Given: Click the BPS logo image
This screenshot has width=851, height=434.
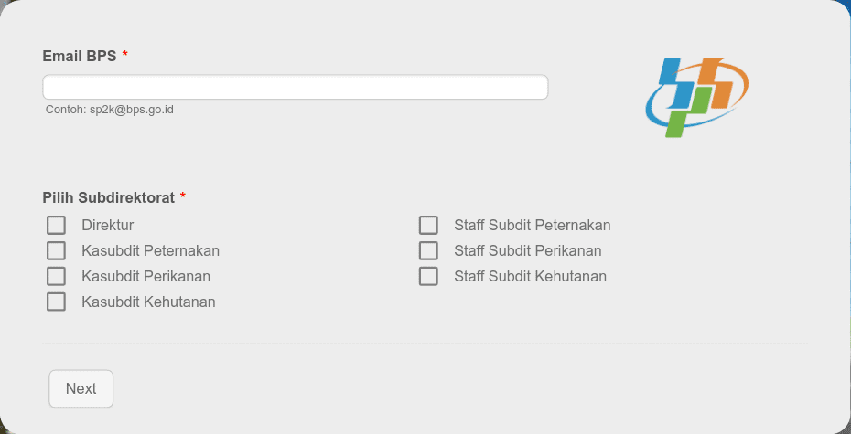Looking at the screenshot, I should 697,97.
